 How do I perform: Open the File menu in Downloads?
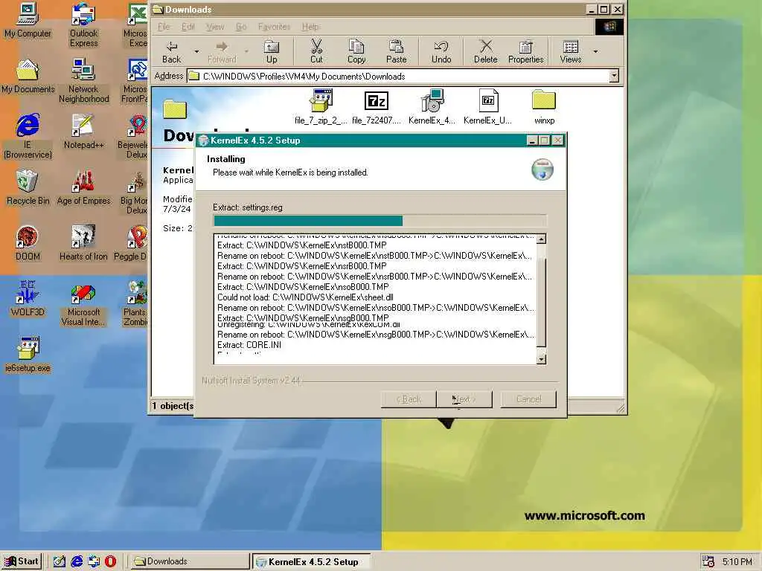(164, 27)
